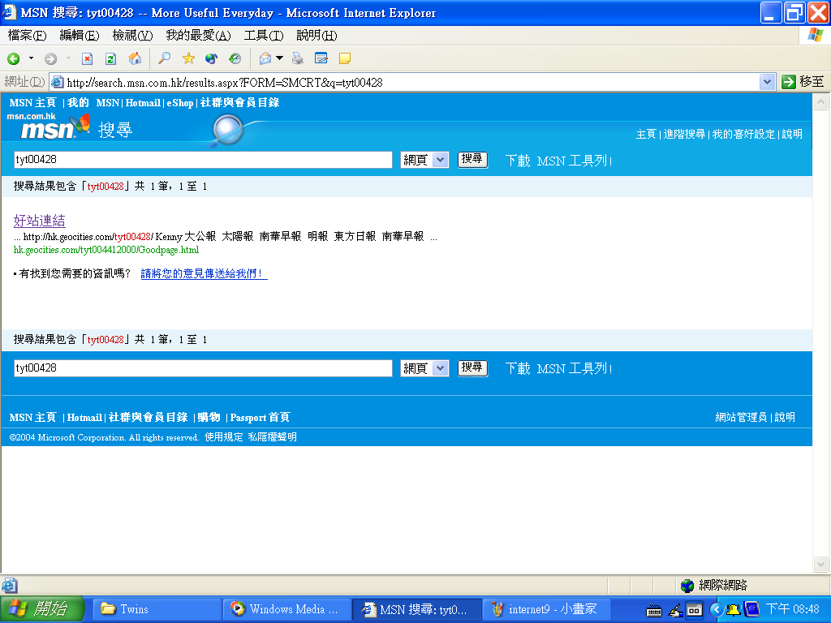Refresh the page with the green arrows icon
This screenshot has width=831, height=623.
coord(110,58)
